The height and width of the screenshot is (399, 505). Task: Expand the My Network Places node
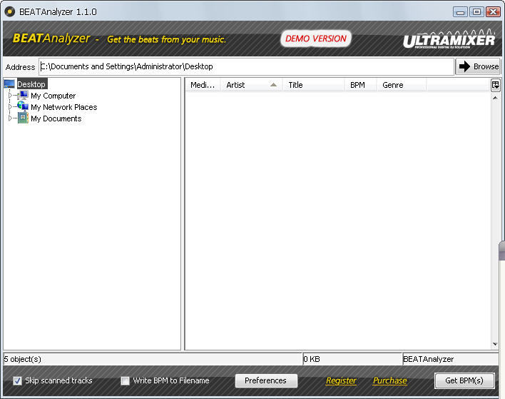coord(10,106)
